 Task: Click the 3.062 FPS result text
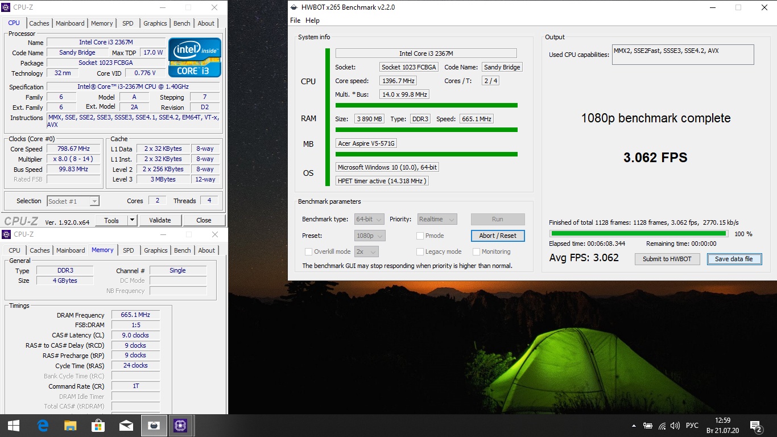pyautogui.click(x=655, y=158)
